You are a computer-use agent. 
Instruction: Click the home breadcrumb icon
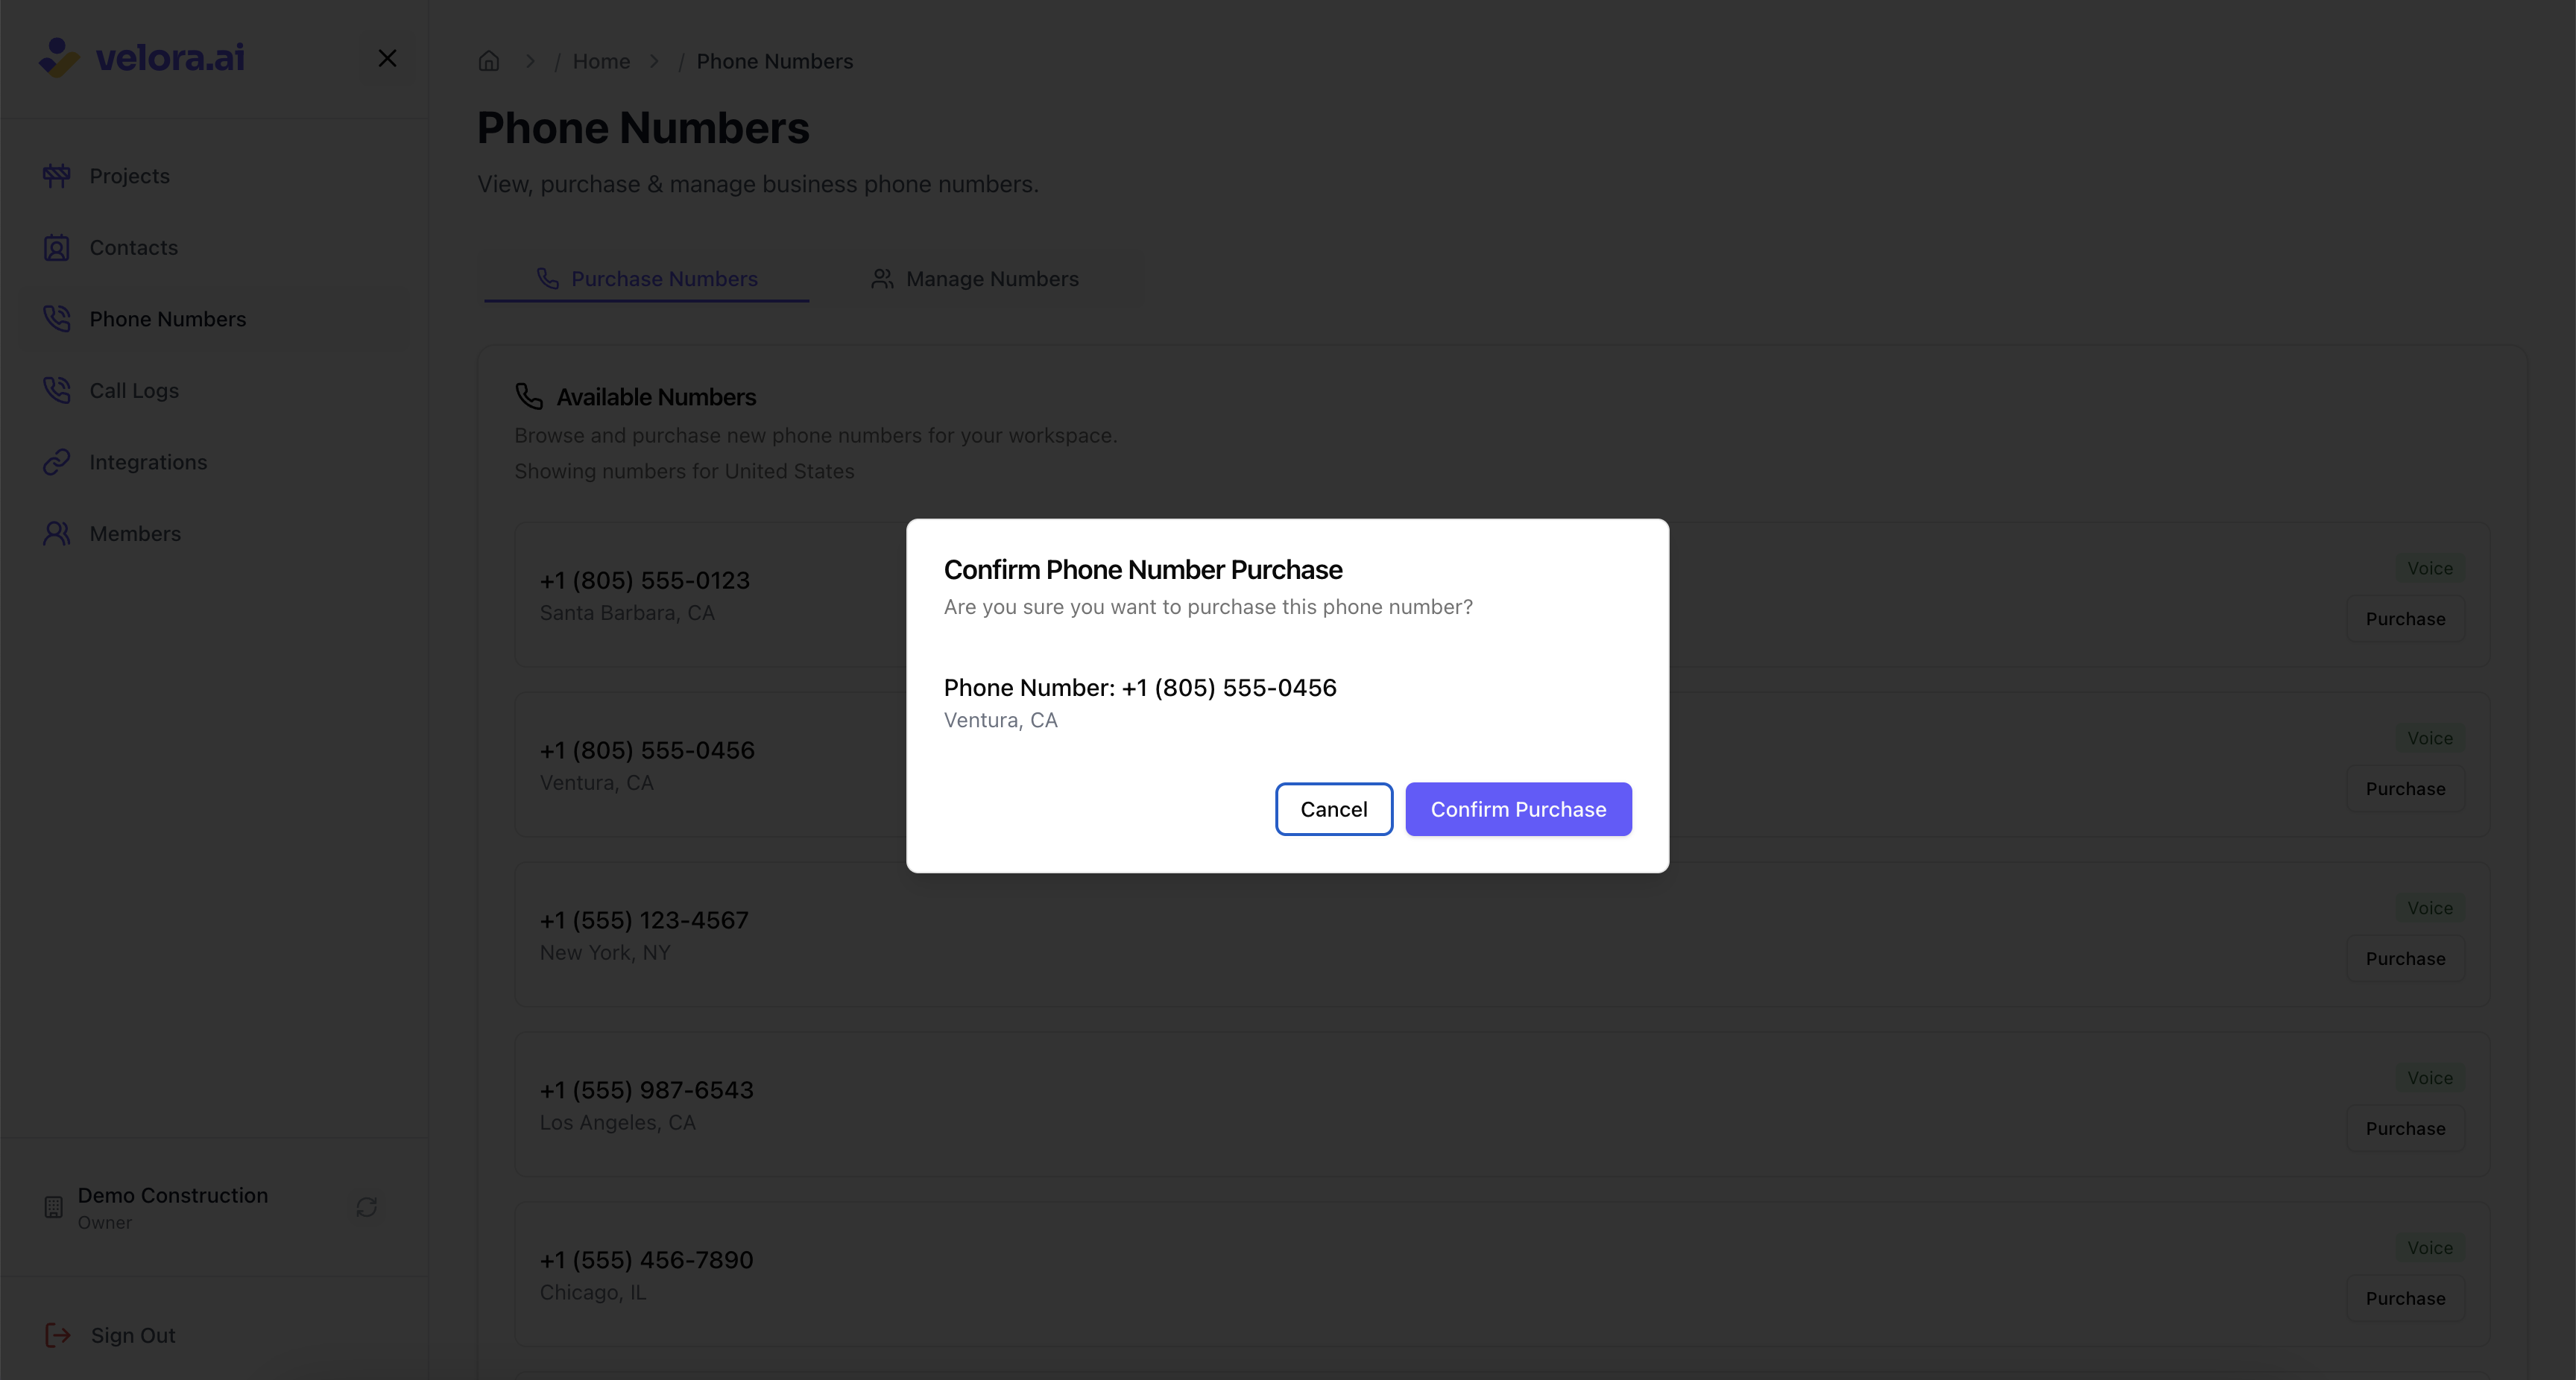coord(489,61)
